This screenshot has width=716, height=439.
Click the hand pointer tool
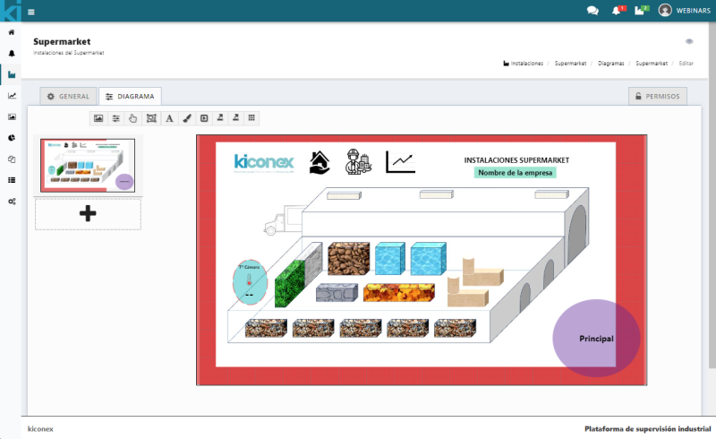click(132, 118)
